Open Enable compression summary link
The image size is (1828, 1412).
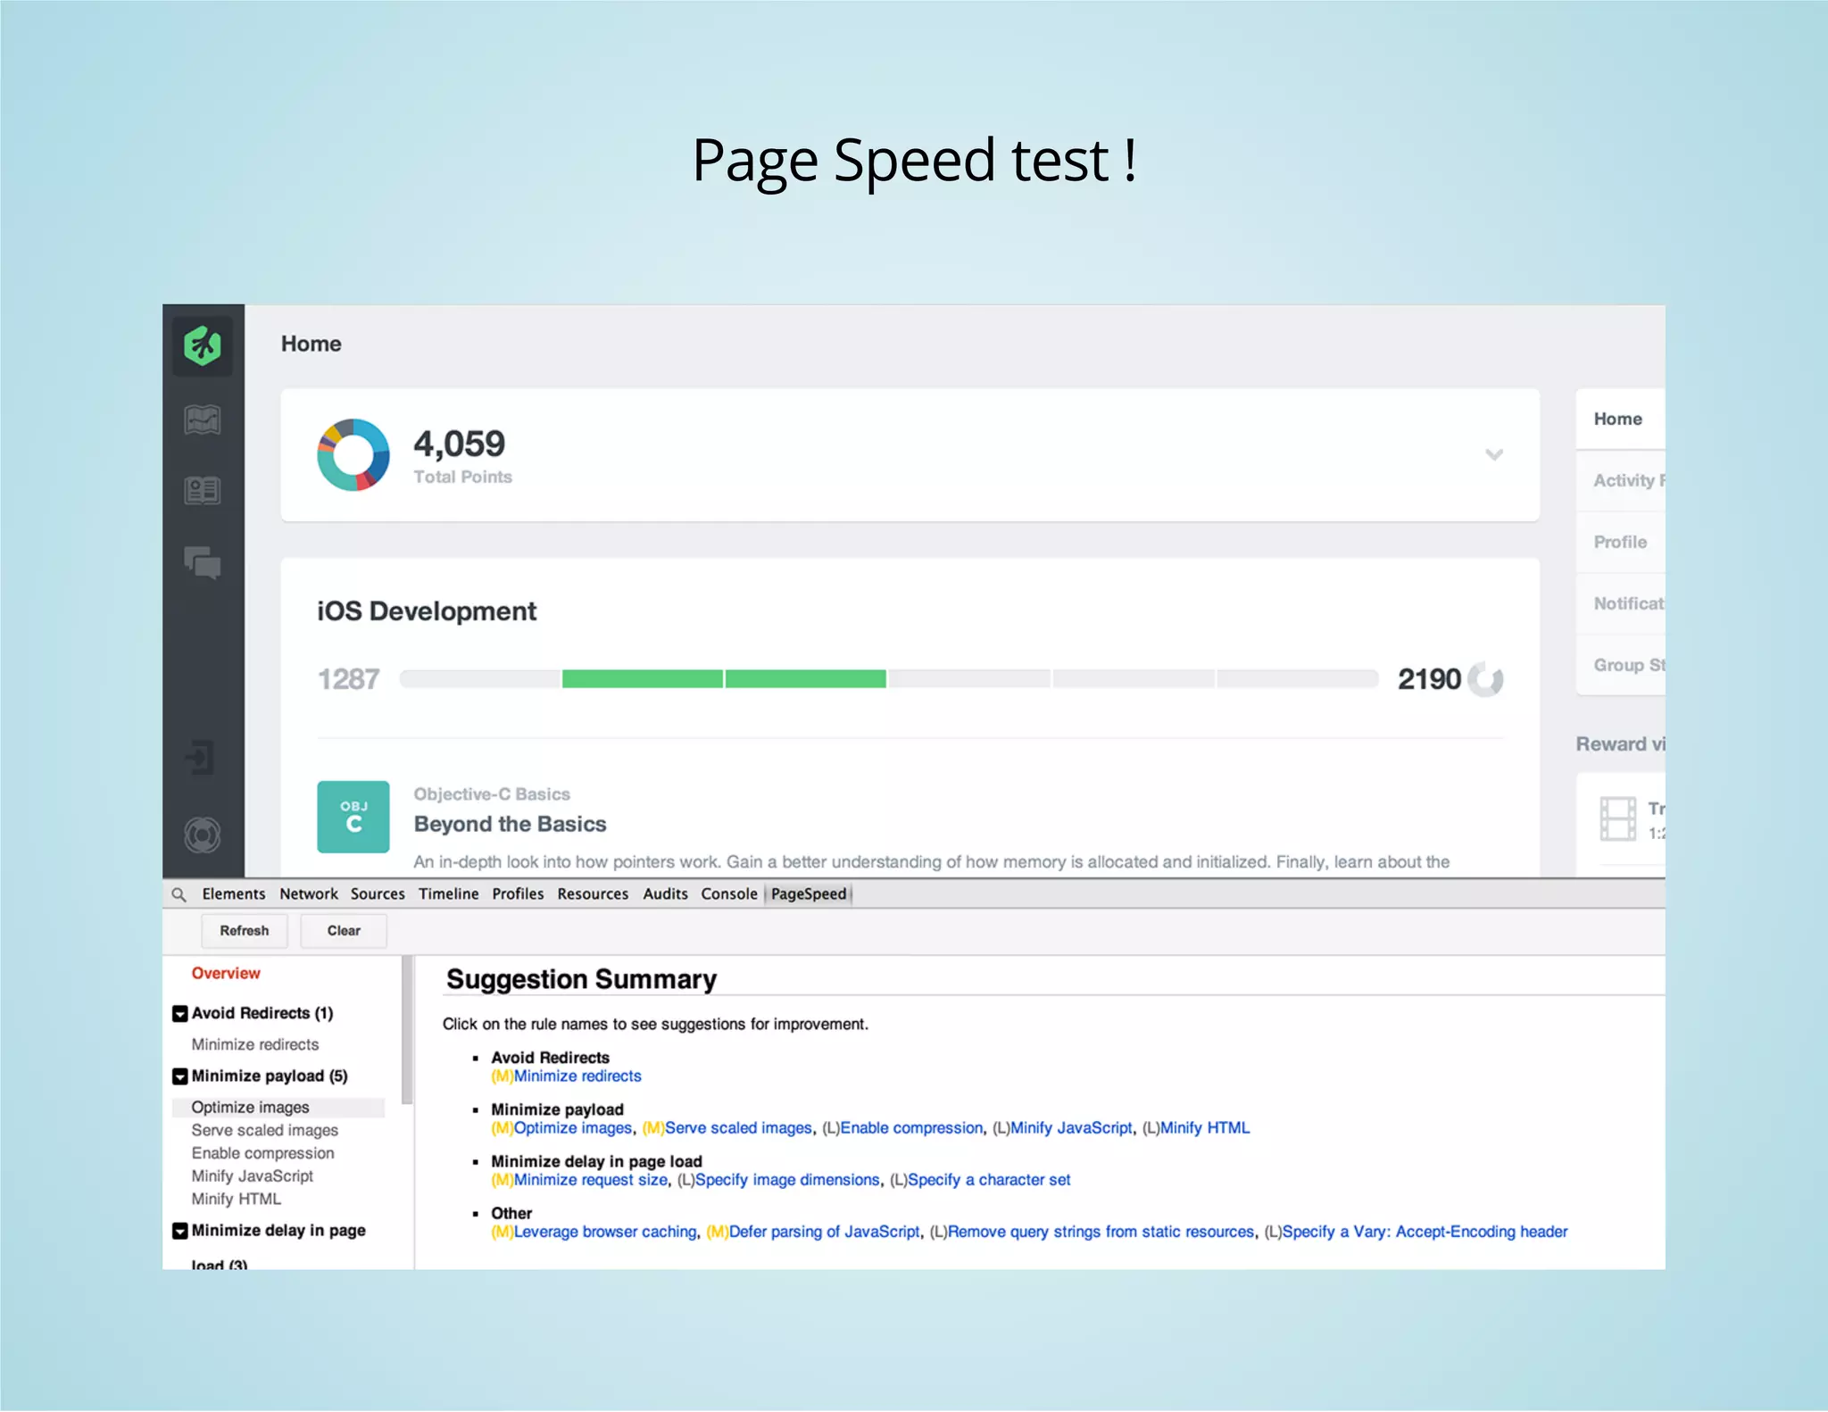click(x=911, y=1128)
